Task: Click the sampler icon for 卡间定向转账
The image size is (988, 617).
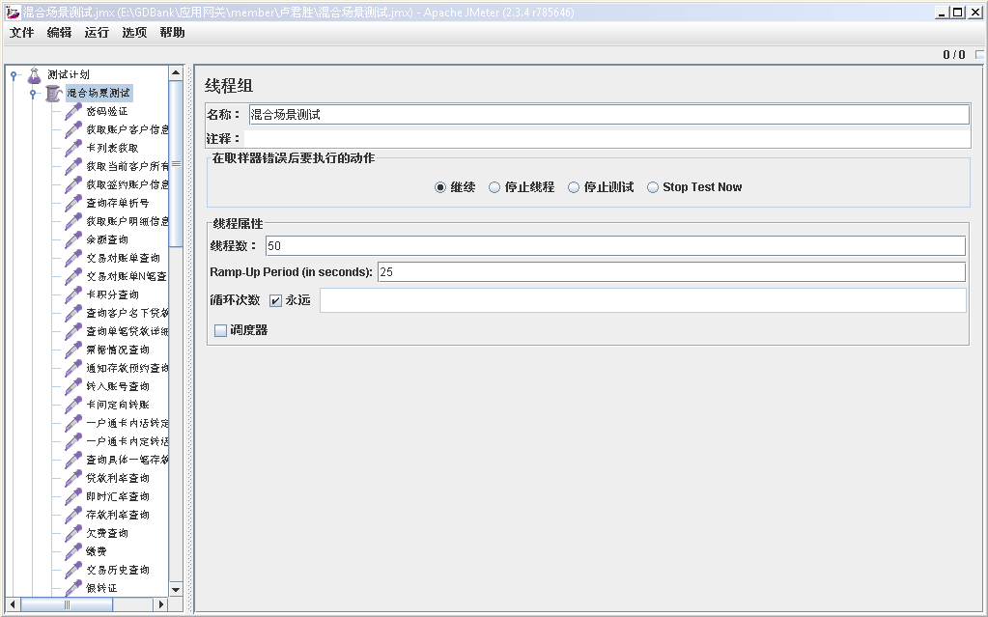Action: click(x=73, y=405)
